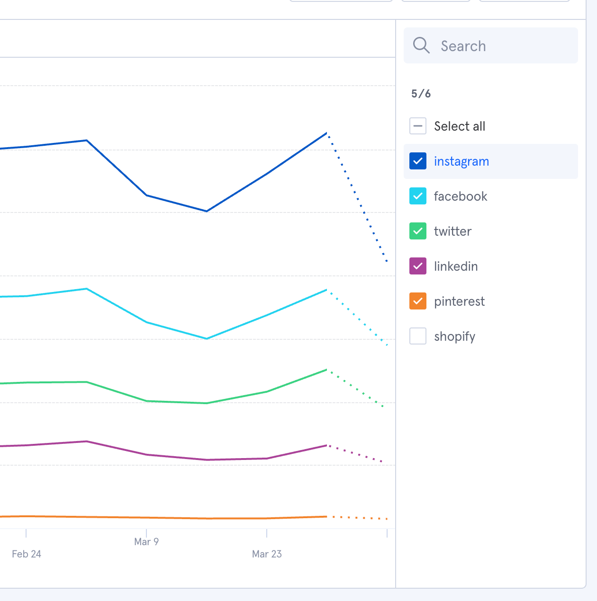Uncheck the instagram series checkbox
This screenshot has width=597, height=601.
tap(418, 161)
